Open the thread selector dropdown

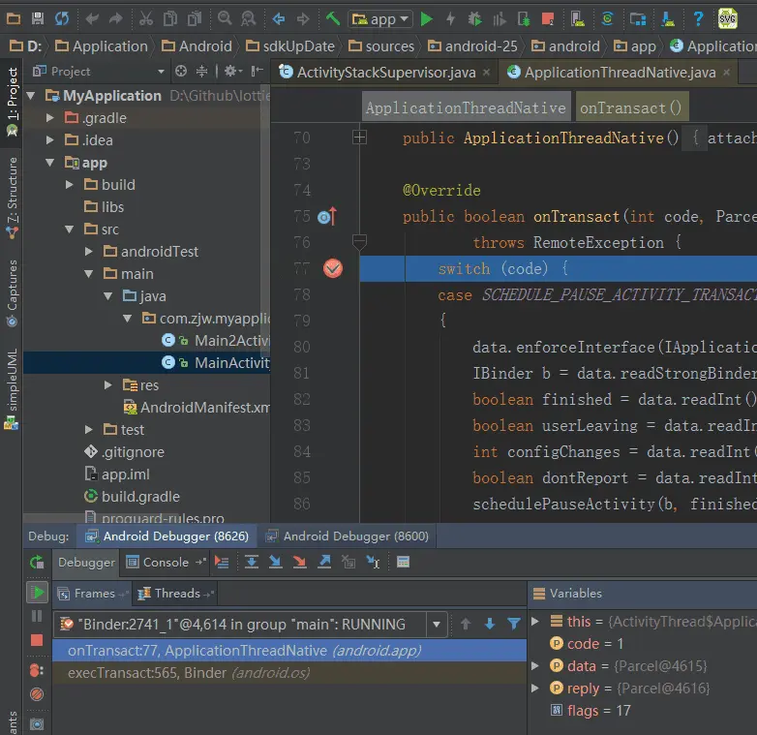[x=437, y=625]
